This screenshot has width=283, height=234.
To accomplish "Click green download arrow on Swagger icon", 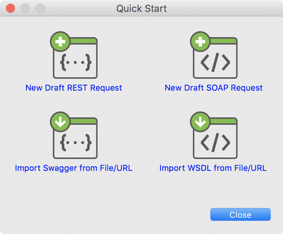I will pyautogui.click(x=60, y=122).
